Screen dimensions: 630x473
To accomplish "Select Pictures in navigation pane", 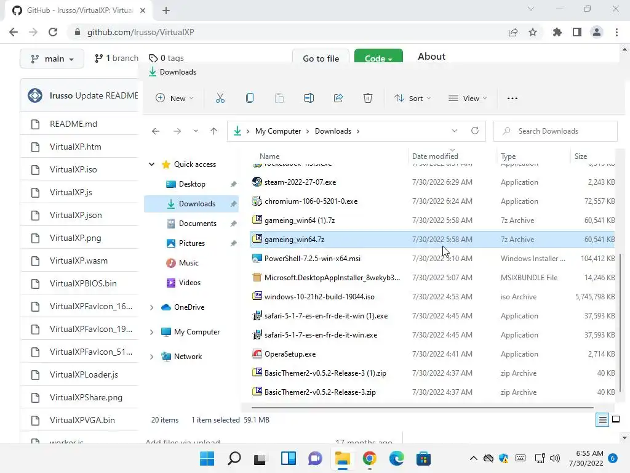I will pos(192,243).
